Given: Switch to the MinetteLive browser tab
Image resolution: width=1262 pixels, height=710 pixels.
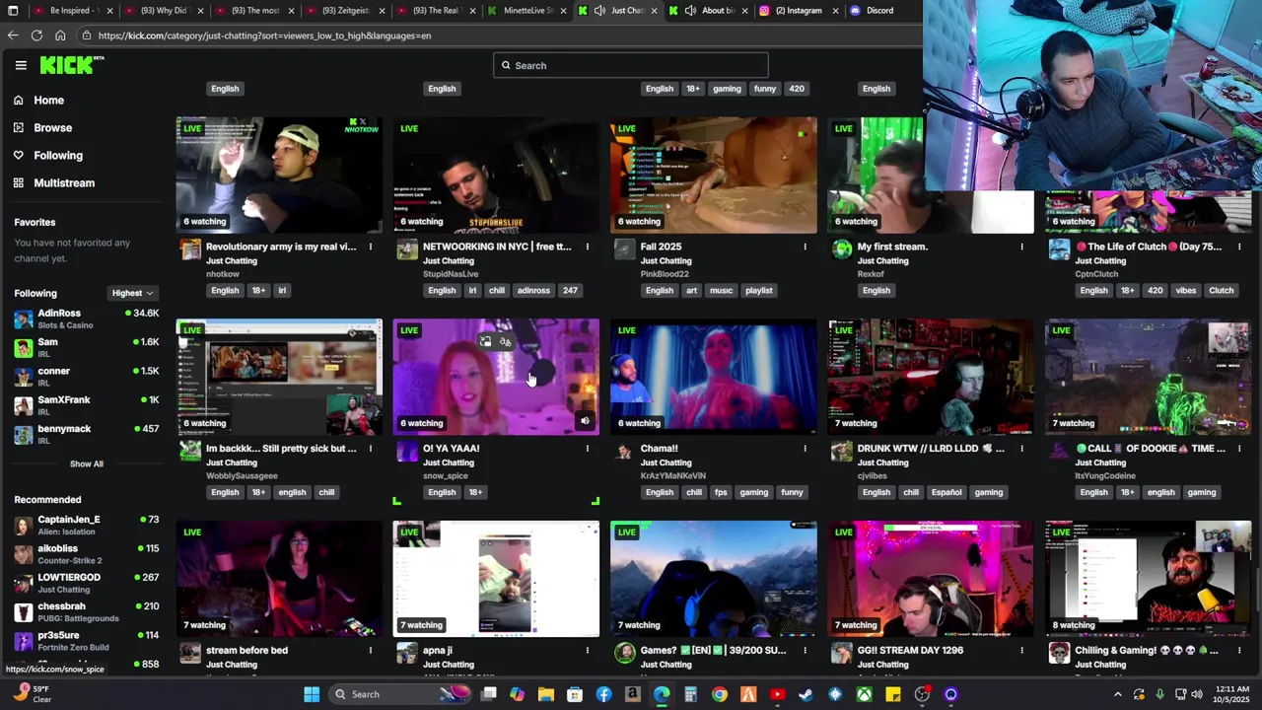Looking at the screenshot, I should point(527,11).
